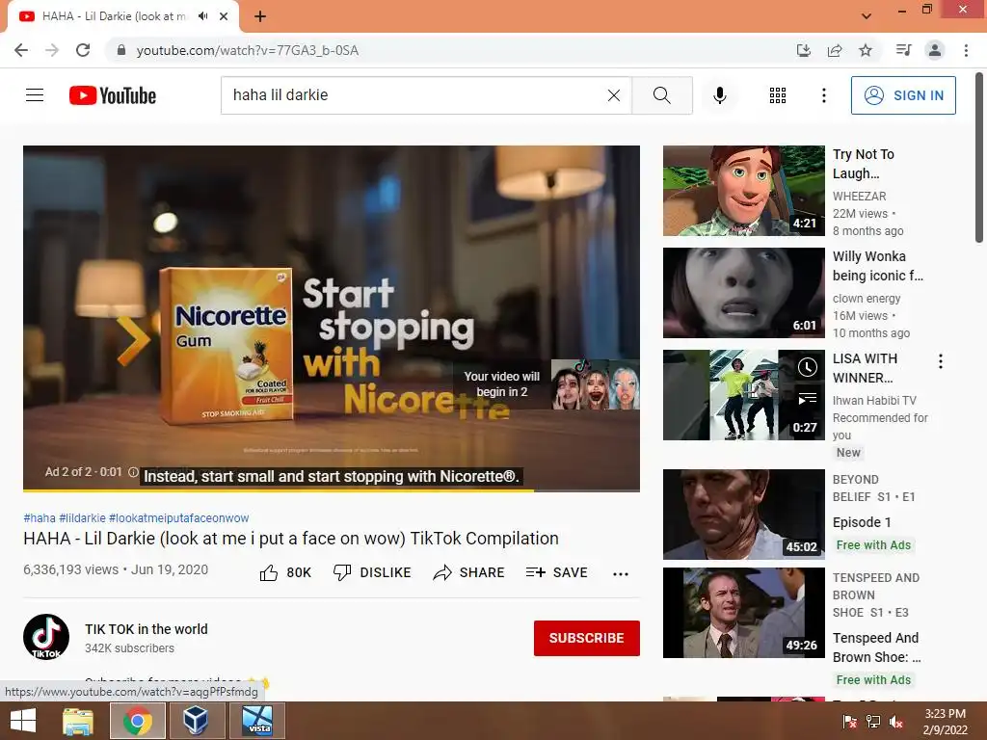This screenshot has height=740, width=987.
Task: Subscribe to TIK TOK in the world
Action: [587, 638]
